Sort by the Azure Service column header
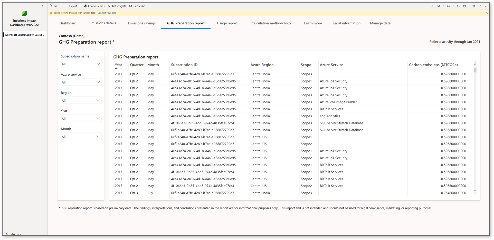The image size is (494, 240). click(x=331, y=65)
